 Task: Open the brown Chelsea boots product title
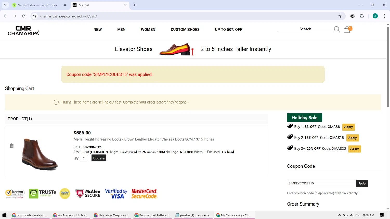click(x=144, y=139)
